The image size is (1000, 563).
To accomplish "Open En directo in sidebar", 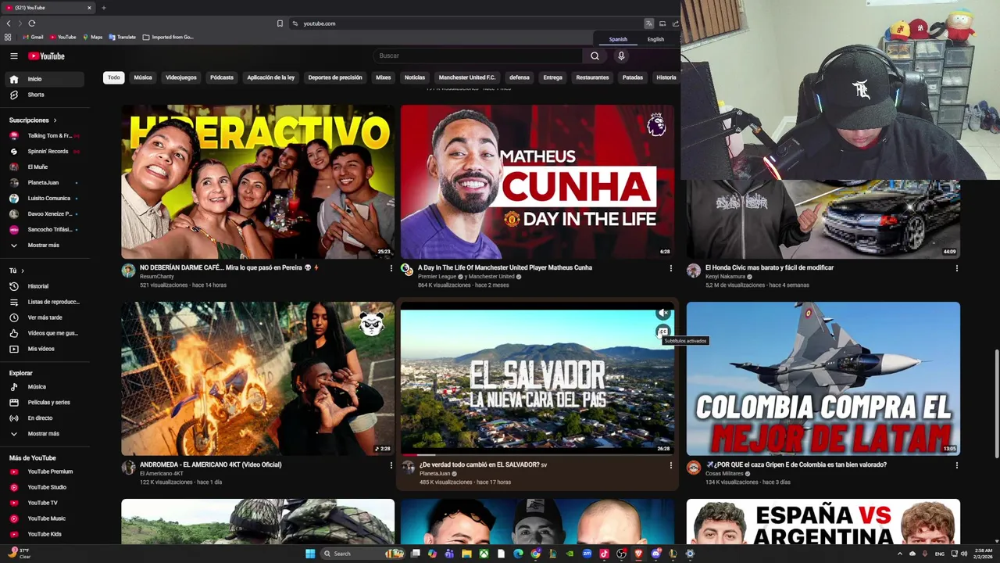I will [45, 418].
